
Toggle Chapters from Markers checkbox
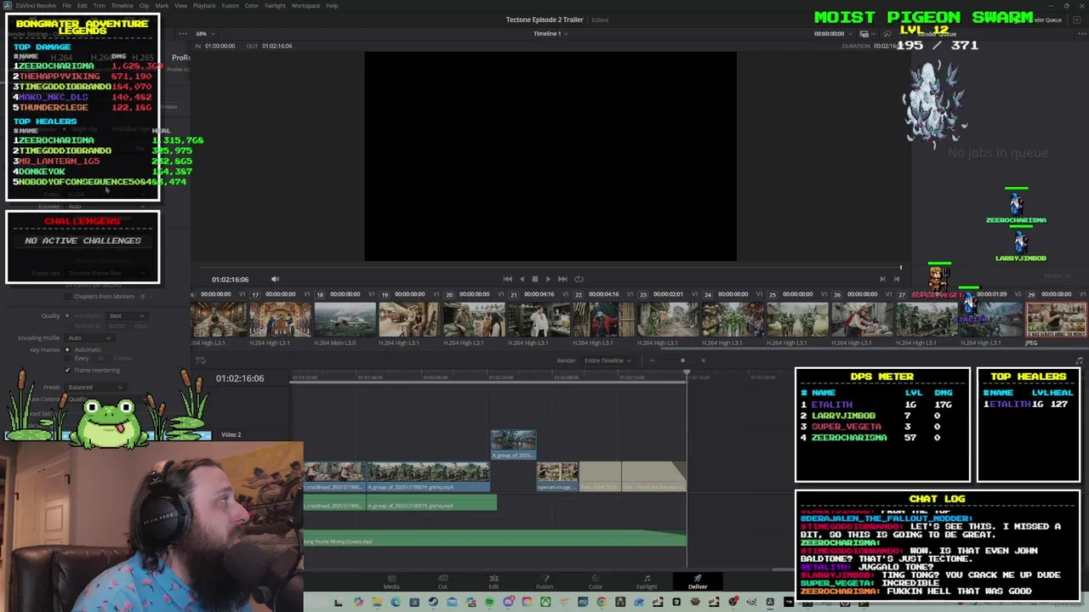67,296
